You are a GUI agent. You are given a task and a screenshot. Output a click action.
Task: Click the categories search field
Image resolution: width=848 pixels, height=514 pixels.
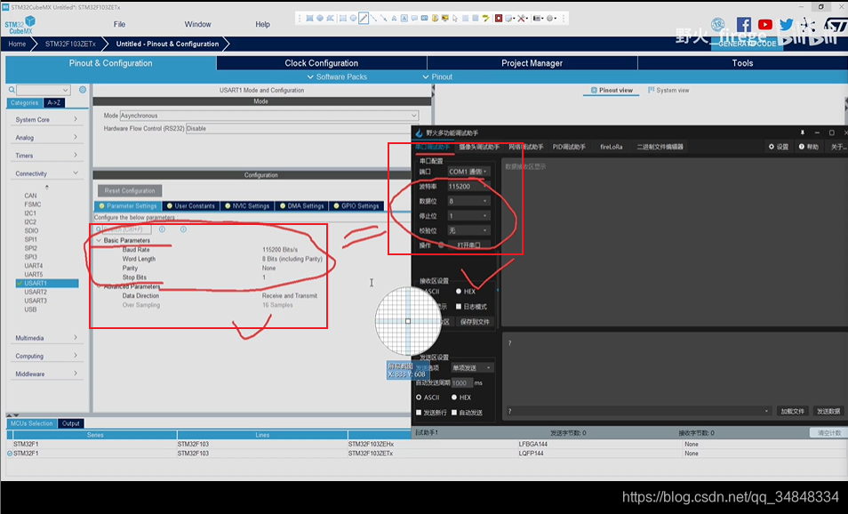44,90
